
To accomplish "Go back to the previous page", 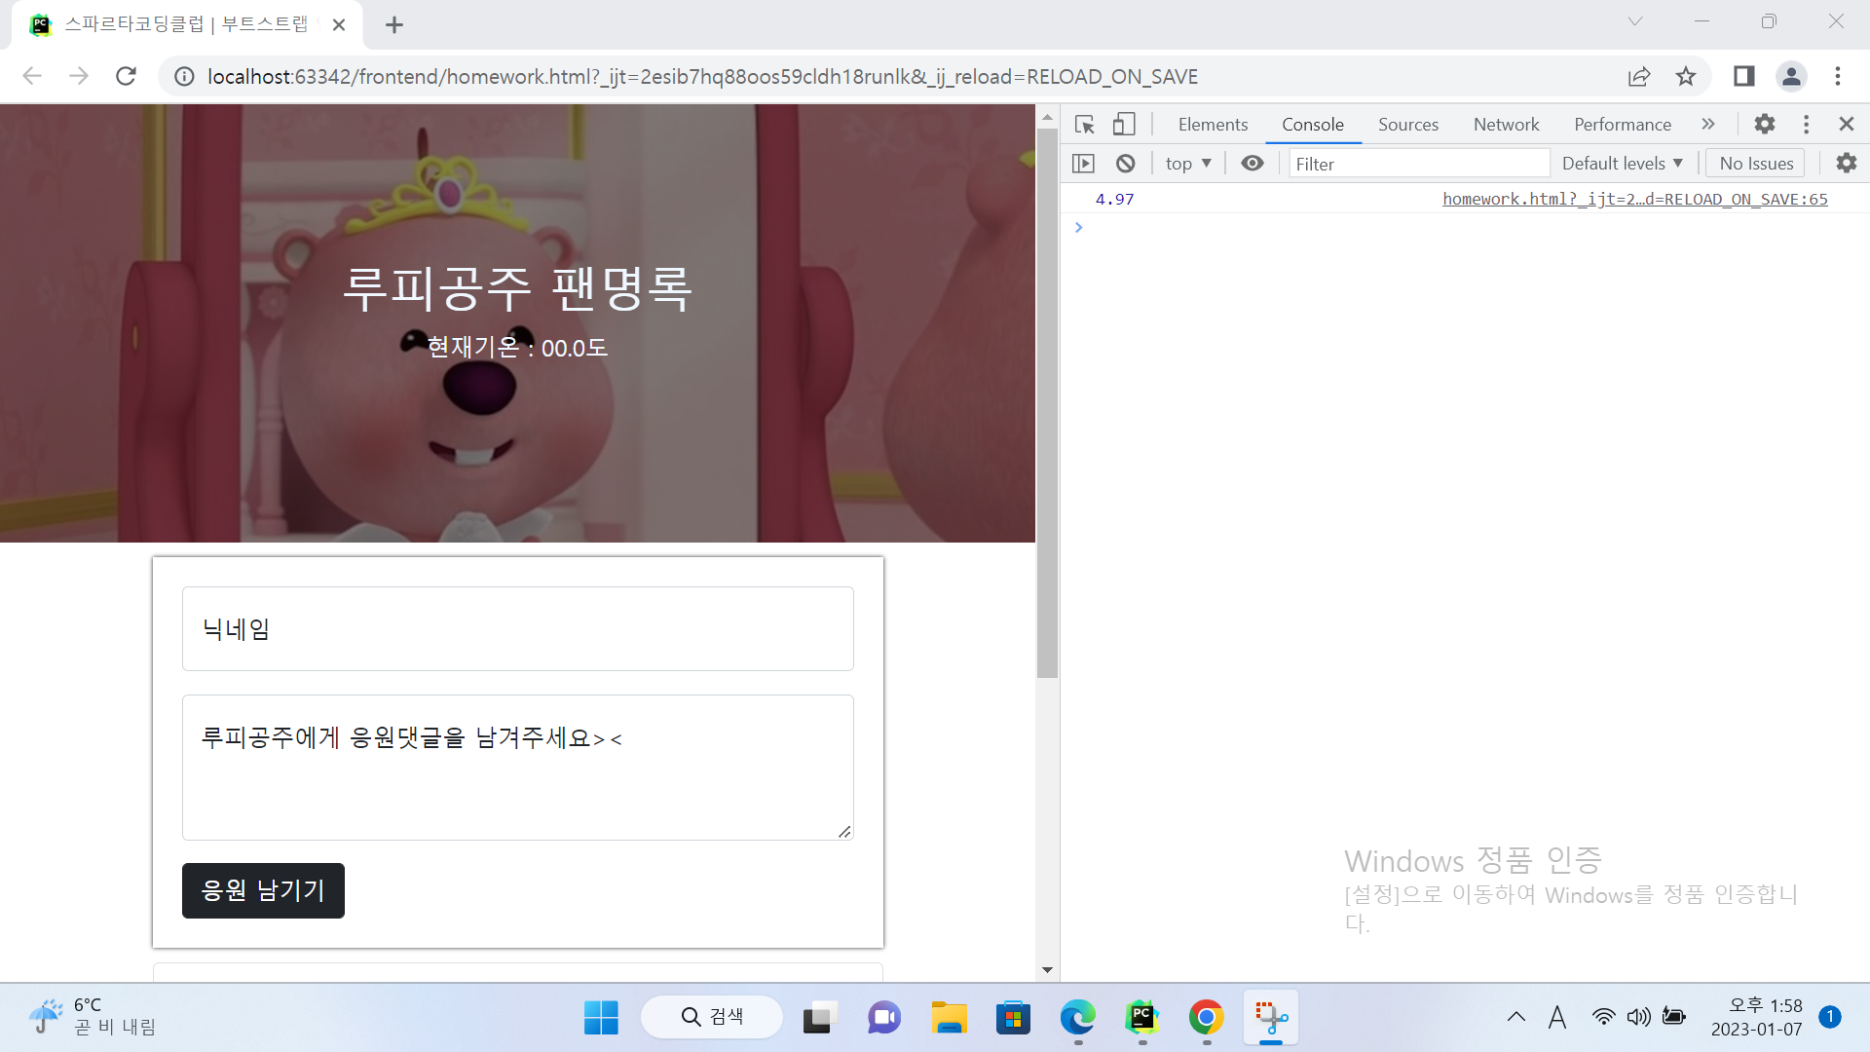I will coord(32,76).
